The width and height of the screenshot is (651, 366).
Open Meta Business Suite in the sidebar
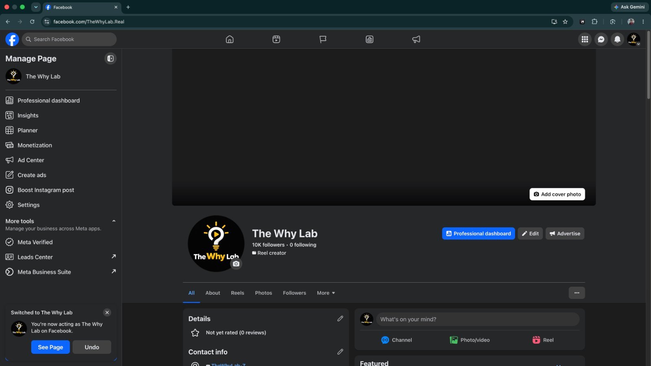(x=61, y=272)
